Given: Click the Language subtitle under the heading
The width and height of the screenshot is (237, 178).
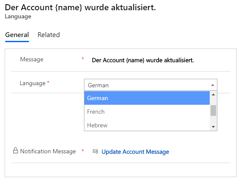Looking at the screenshot, I should point(18,17).
